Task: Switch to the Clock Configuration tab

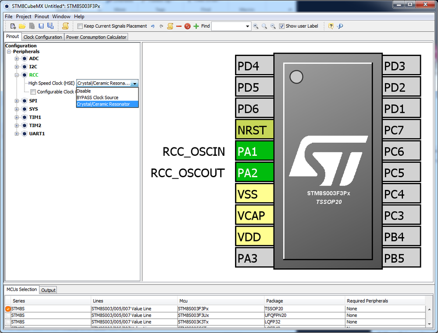Action: [x=43, y=37]
